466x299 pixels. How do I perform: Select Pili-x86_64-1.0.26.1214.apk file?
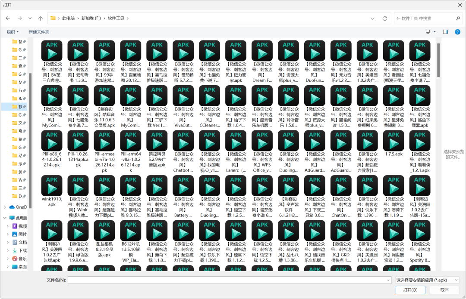click(52, 149)
